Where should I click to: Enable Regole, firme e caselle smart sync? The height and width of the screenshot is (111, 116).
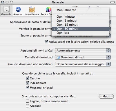pyautogui.click(x=27, y=101)
